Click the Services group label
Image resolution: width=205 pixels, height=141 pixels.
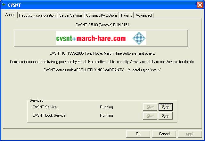[36, 100]
